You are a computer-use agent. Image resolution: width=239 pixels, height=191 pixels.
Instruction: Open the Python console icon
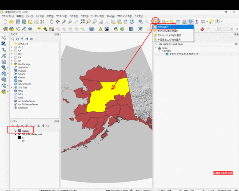click(116, 29)
